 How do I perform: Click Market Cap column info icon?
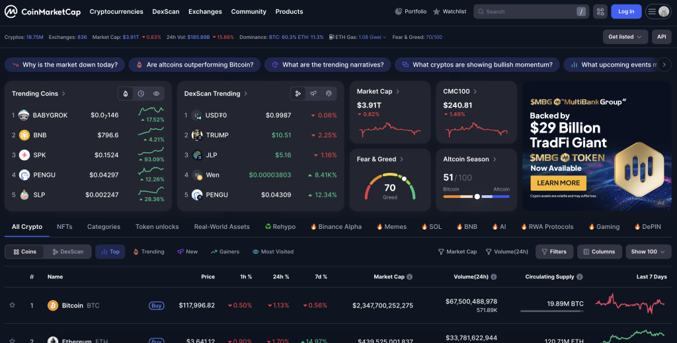tap(409, 276)
